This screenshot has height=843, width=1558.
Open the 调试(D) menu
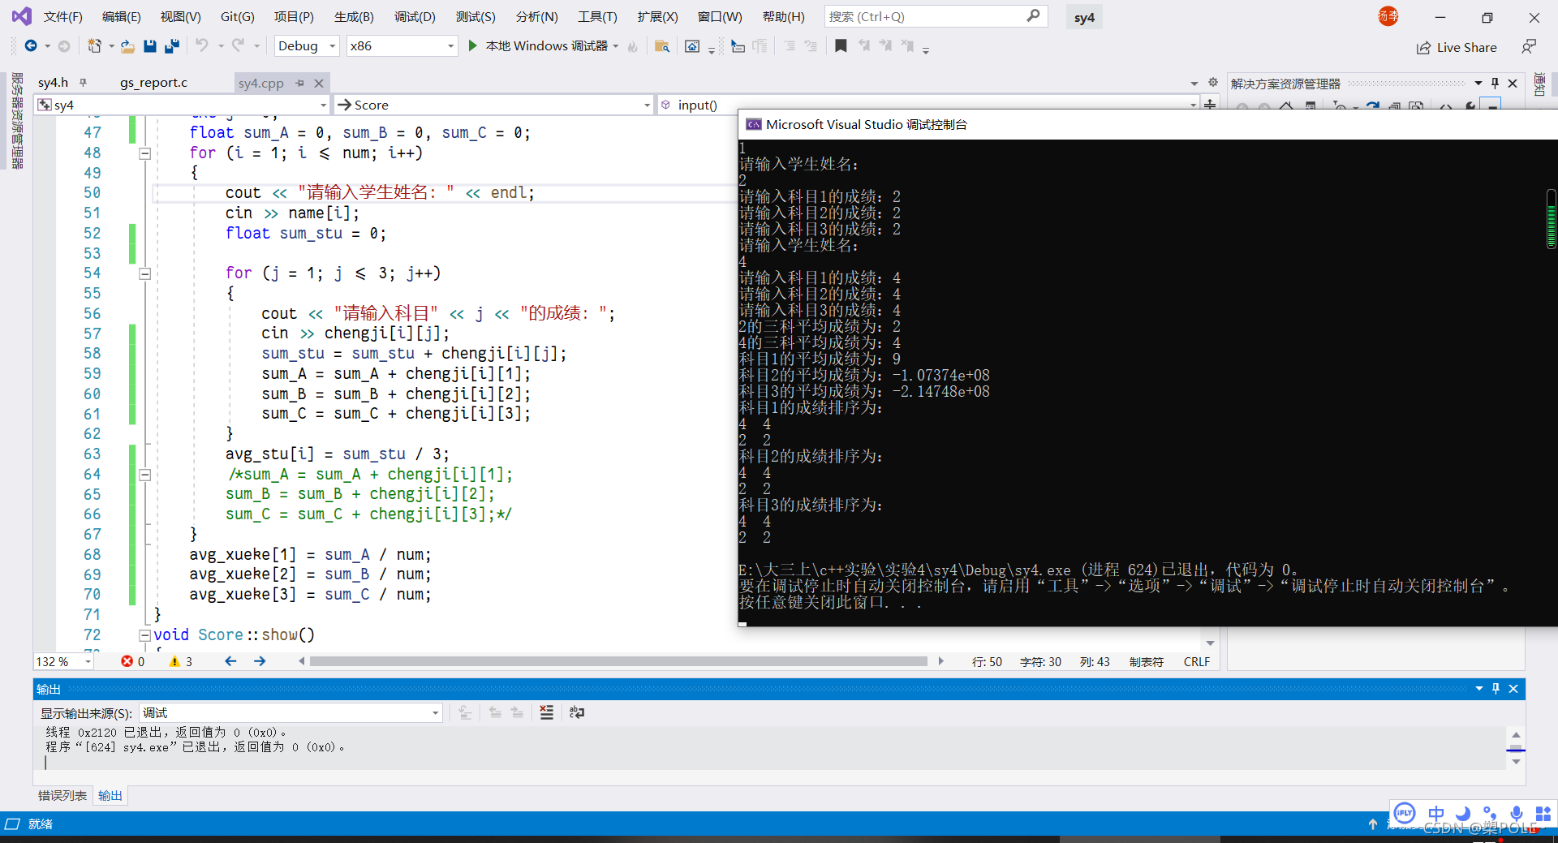[x=415, y=16]
